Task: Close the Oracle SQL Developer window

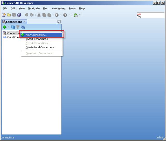Action: [163, 3]
